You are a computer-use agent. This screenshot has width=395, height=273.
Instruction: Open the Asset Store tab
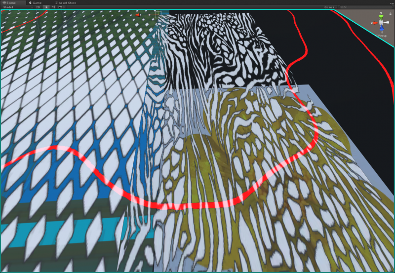pyautogui.click(x=65, y=2)
